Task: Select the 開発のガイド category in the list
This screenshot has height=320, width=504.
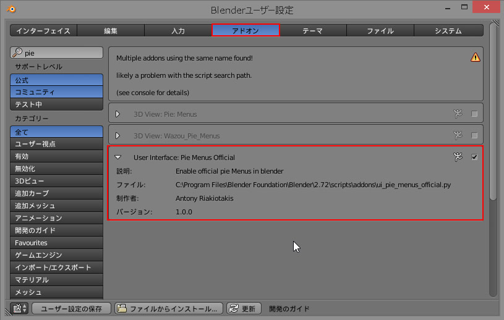Action: [x=56, y=230]
